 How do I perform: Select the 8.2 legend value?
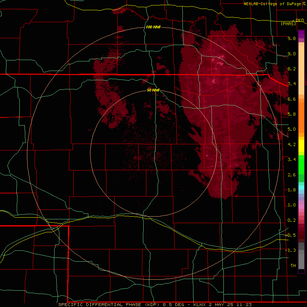292,69
